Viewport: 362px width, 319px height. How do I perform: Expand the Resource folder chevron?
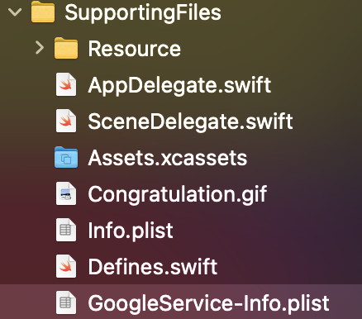[x=40, y=48]
